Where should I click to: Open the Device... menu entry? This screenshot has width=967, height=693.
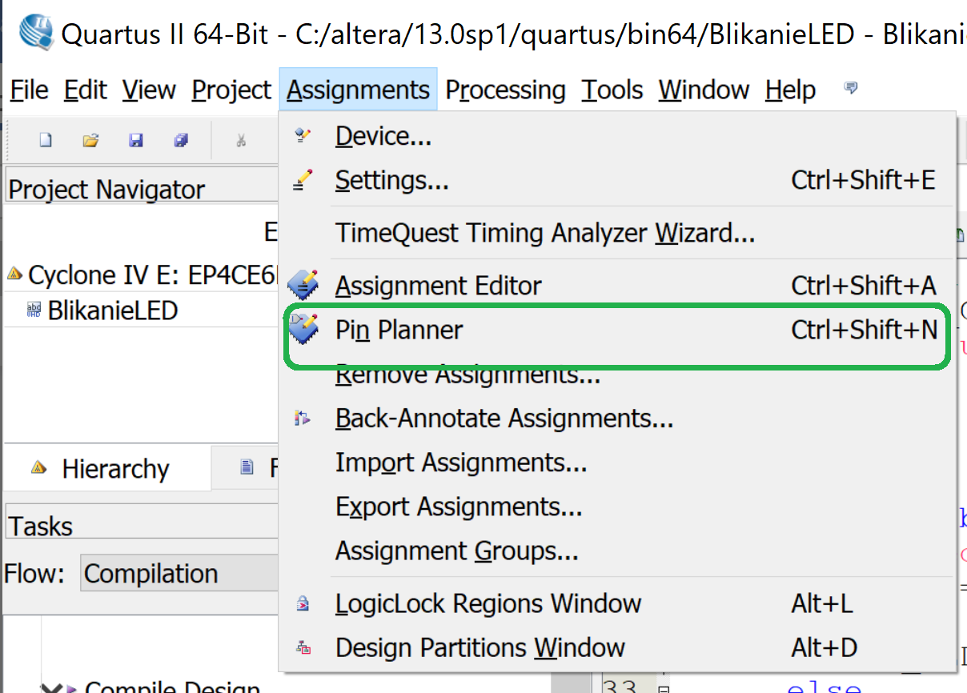(x=383, y=137)
